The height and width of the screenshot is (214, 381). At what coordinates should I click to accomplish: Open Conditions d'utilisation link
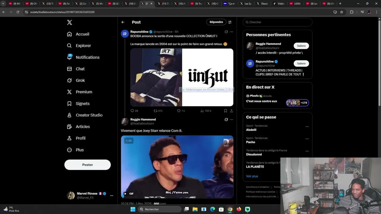[x=257, y=187]
